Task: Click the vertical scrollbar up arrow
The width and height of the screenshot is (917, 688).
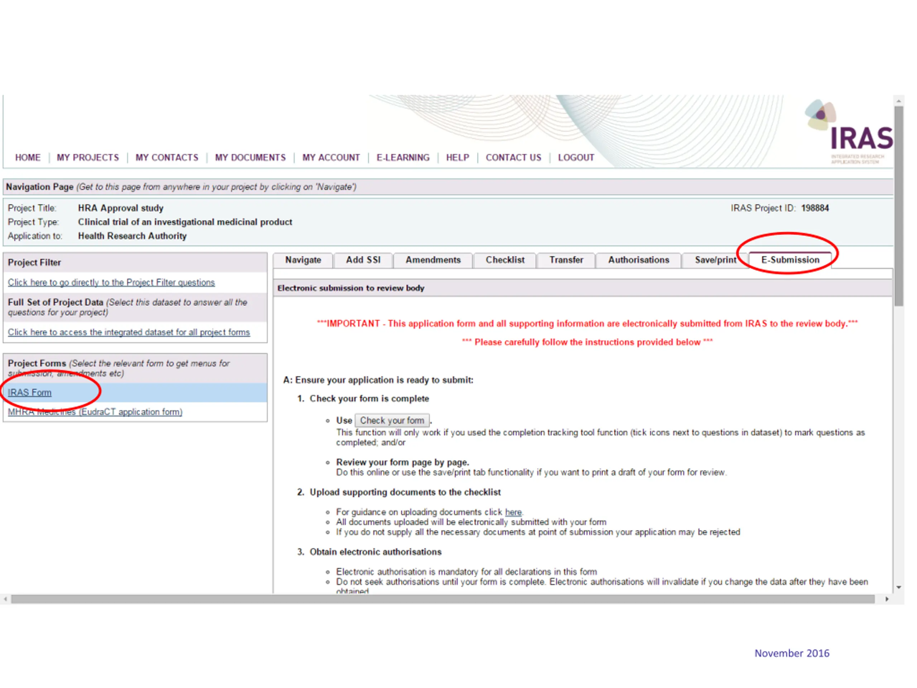Action: coord(898,101)
